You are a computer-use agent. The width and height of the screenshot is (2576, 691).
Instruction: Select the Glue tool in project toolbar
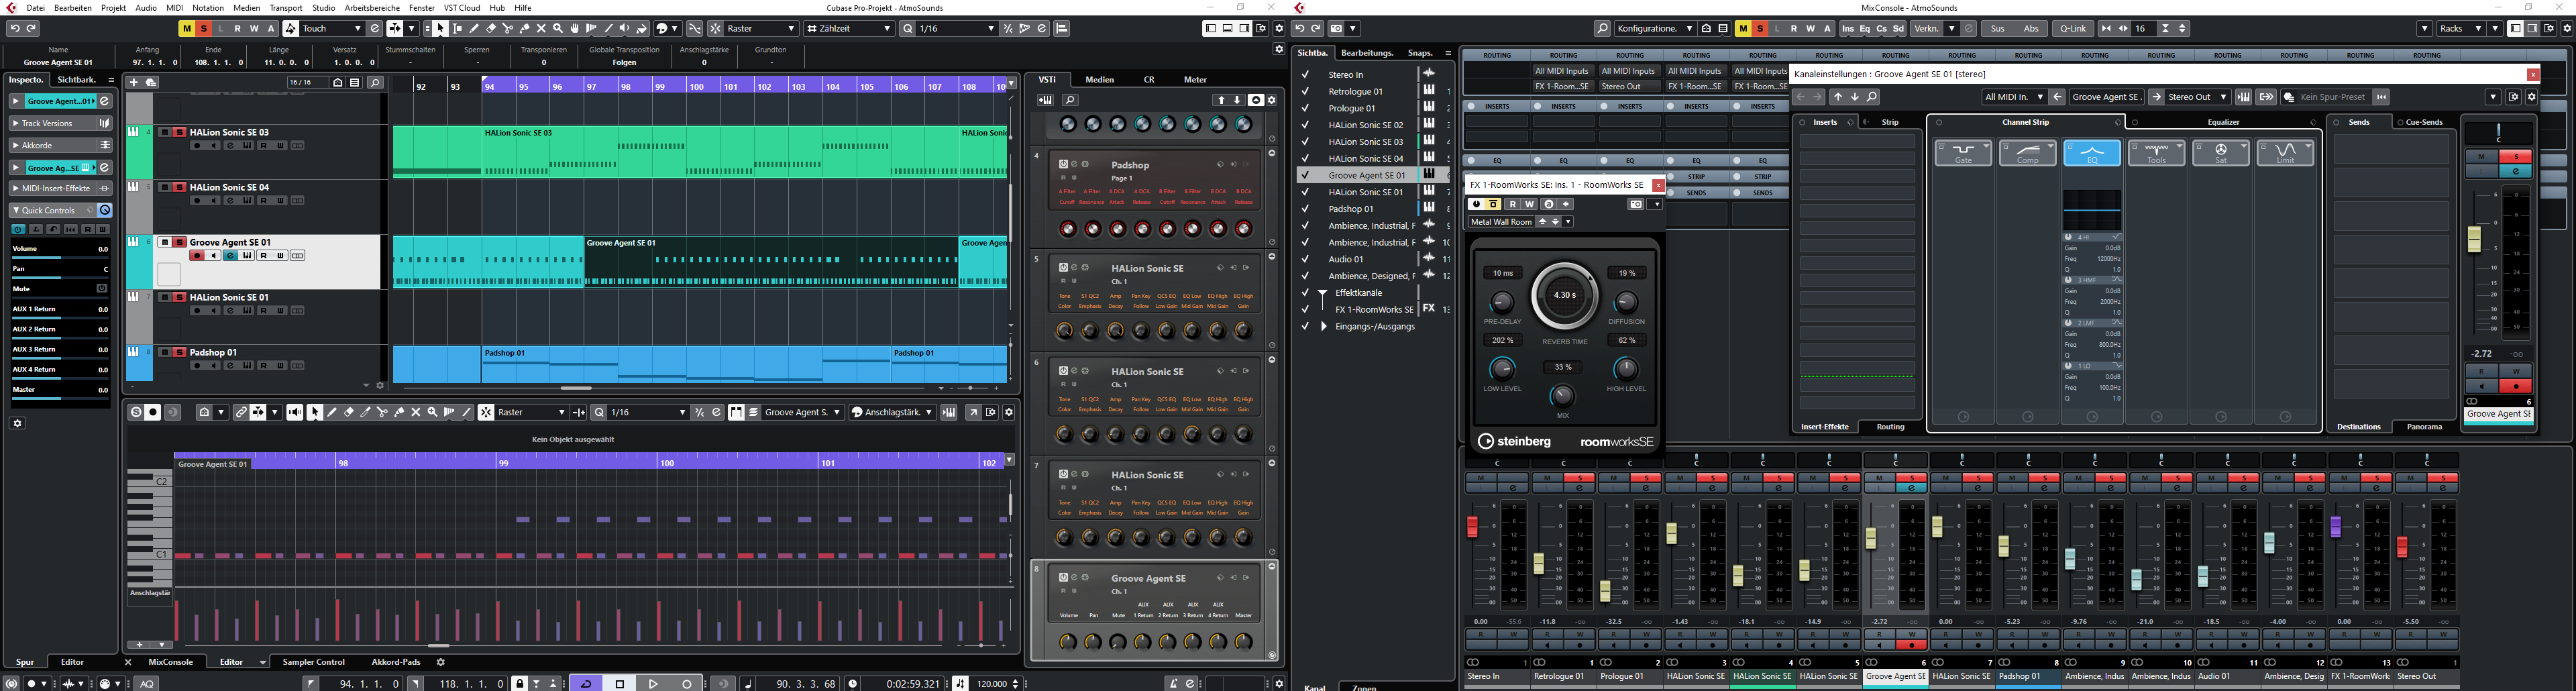(x=525, y=29)
